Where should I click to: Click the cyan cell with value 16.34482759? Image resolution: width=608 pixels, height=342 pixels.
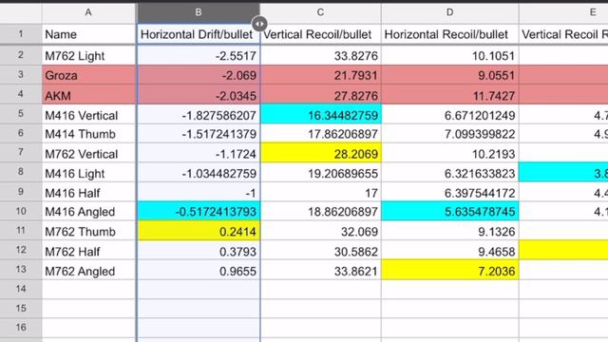pyautogui.click(x=321, y=115)
